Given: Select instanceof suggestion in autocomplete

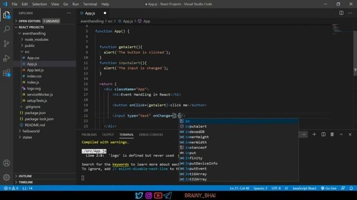Looking at the screenshot, I should click(239, 148).
